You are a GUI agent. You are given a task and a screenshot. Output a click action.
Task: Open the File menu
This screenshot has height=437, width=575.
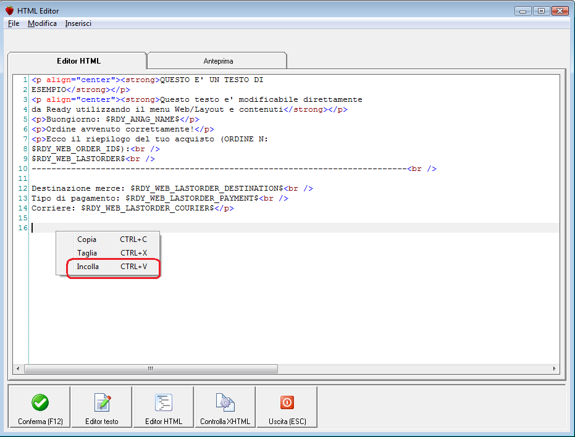[x=13, y=23]
